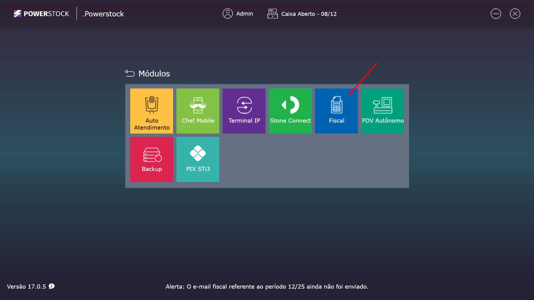Click the .Powerstock title text
534x300 pixels.
(x=103, y=14)
